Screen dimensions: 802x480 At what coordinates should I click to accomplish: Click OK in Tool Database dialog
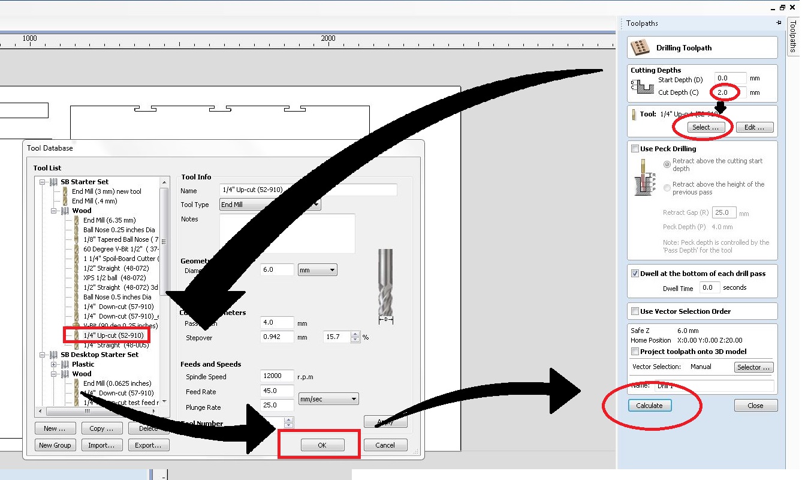click(x=322, y=445)
